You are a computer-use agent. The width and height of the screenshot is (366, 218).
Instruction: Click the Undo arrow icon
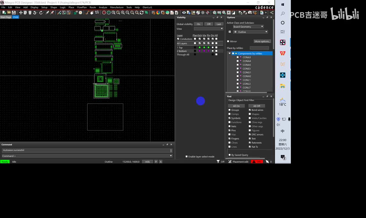[x=35, y=12]
